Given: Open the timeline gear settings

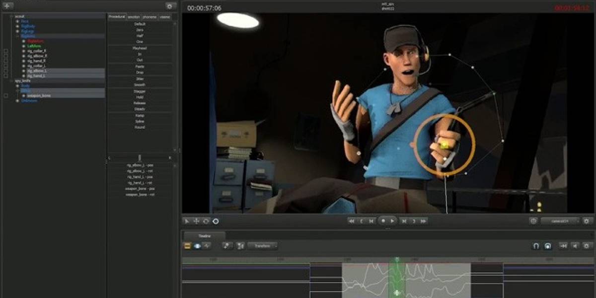Looking at the screenshot, I should (x=588, y=246).
